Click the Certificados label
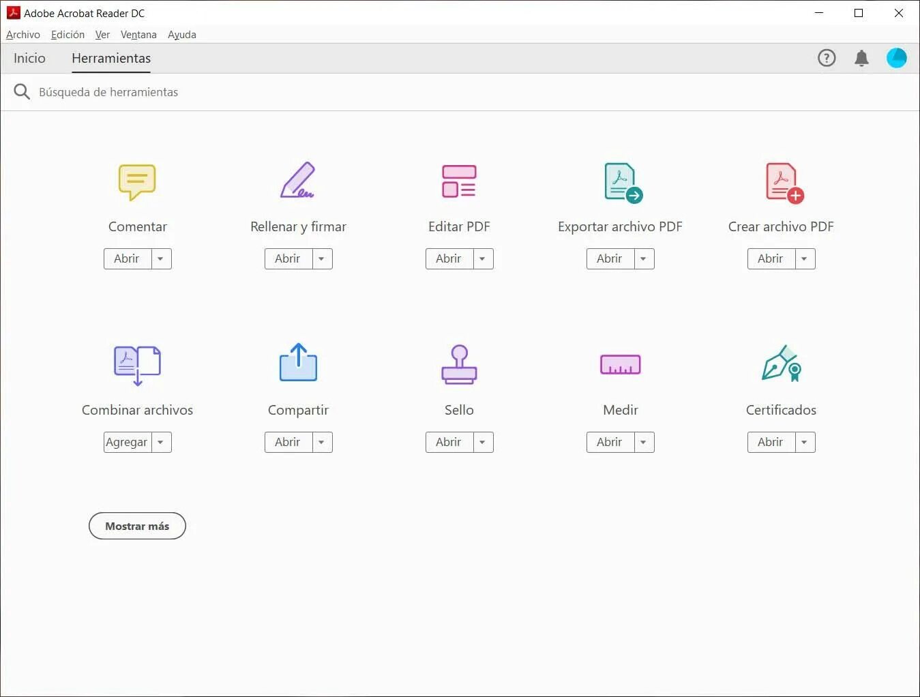Screen dimensions: 920x697 tap(781, 410)
